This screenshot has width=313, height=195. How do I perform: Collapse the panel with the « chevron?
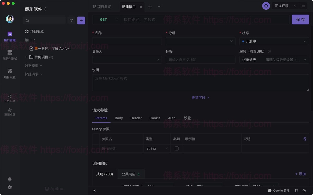pos(94,191)
